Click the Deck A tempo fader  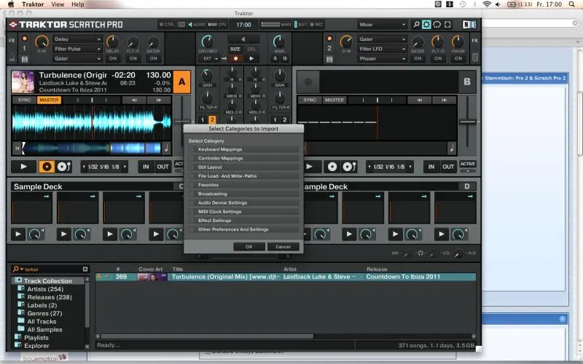point(181,120)
